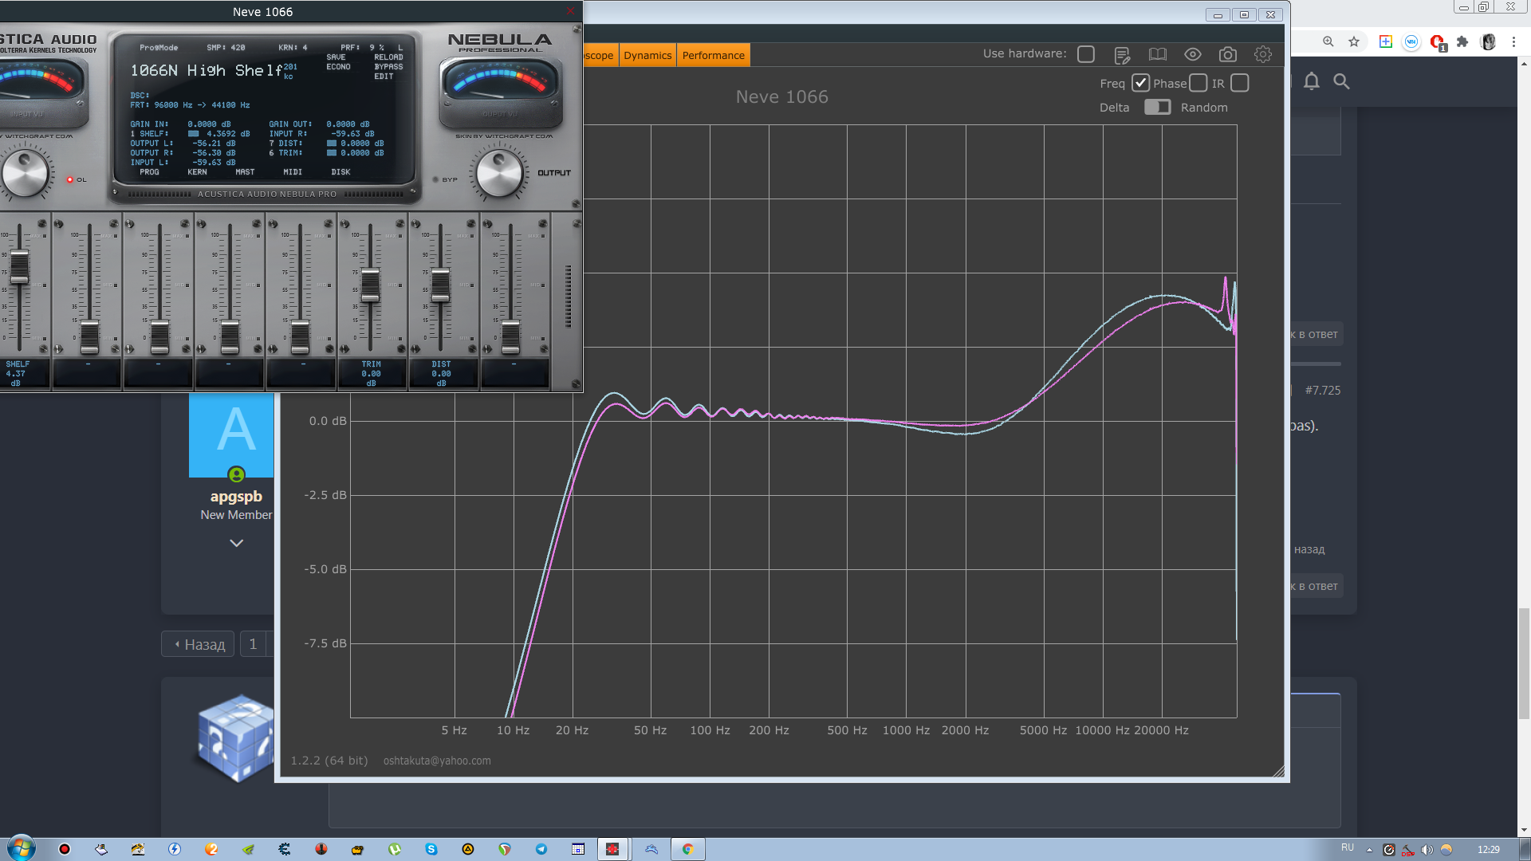Image resolution: width=1531 pixels, height=861 pixels.
Task: Click the Назад pagination button
Action: 198,644
